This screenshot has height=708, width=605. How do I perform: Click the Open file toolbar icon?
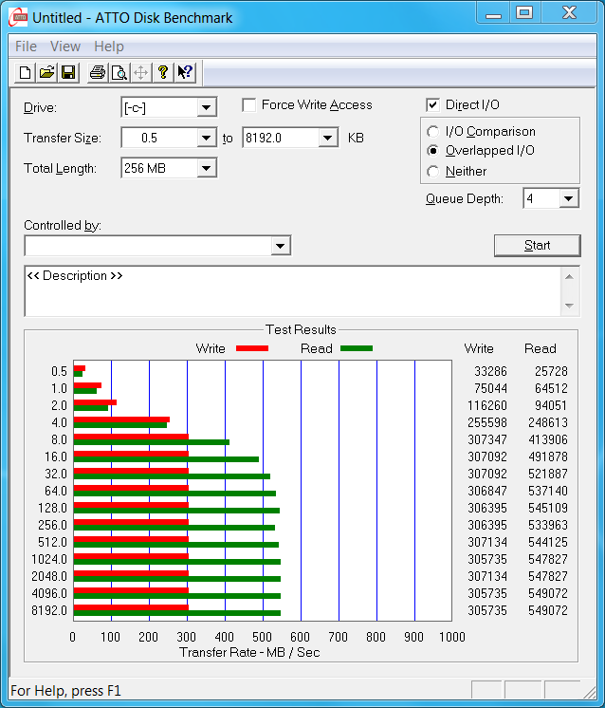[x=46, y=73]
